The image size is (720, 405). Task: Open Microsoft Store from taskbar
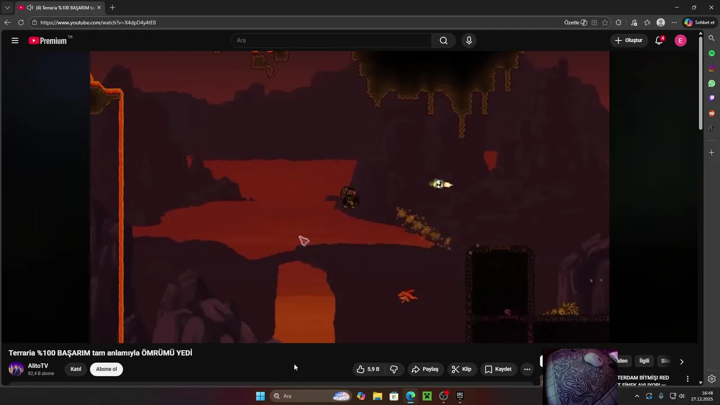pos(394,396)
